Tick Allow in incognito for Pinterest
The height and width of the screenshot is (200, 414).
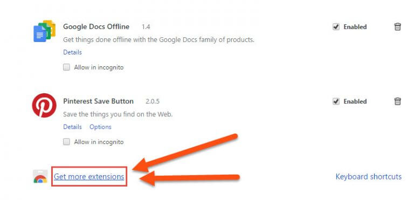coord(66,142)
